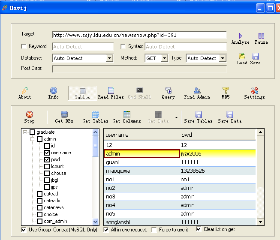Select the jyzx2006 password cell
Screen dimensions: 280x240
click(x=218, y=153)
